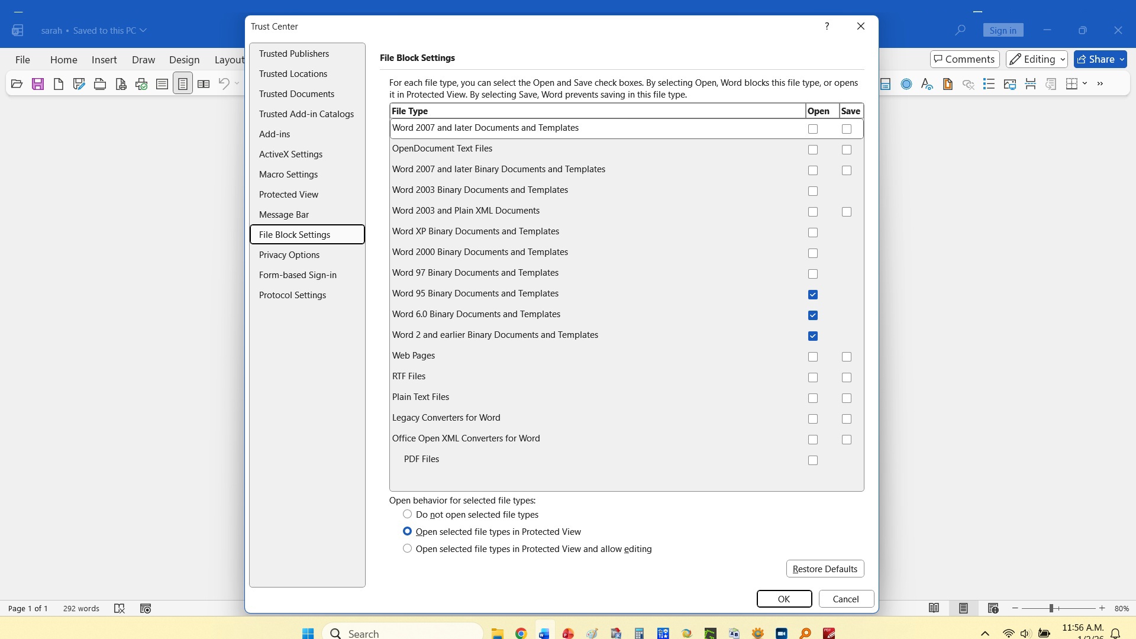Check Open box for PDF Files
The height and width of the screenshot is (639, 1136).
tap(813, 460)
